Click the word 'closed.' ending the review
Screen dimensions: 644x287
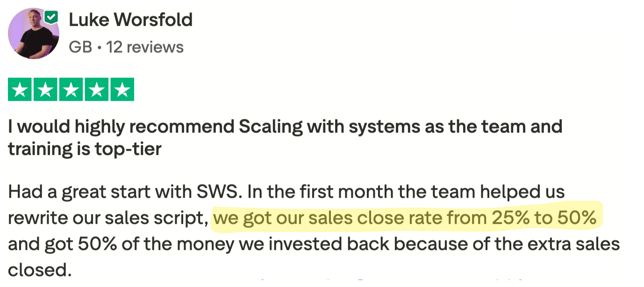tap(39, 270)
